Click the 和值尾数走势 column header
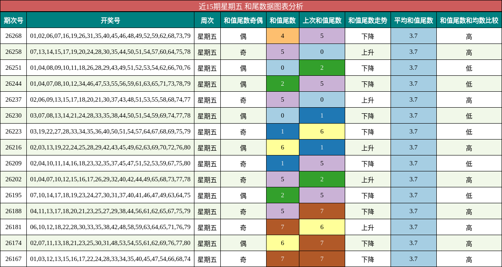This screenshot has height=267, width=502. click(368, 20)
